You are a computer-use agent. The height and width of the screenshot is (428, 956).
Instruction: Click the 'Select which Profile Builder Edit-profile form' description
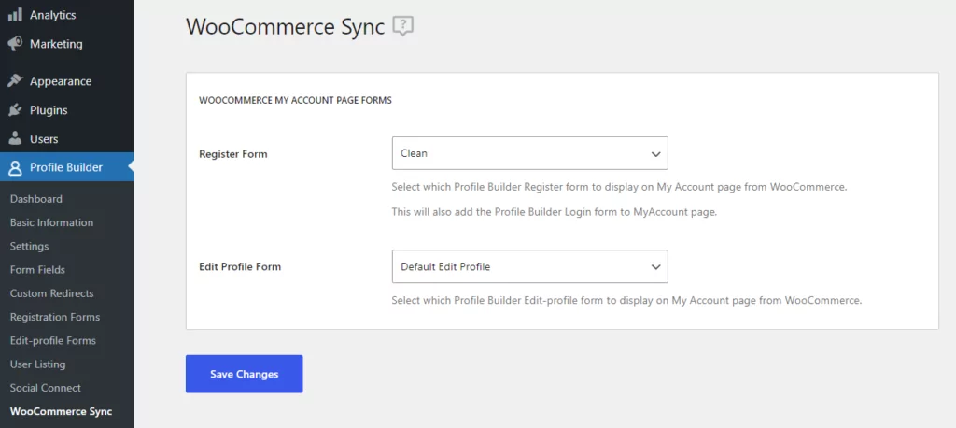[626, 301]
